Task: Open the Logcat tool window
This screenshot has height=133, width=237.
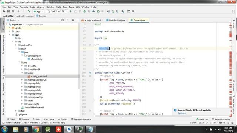Action: (x=49, y=119)
